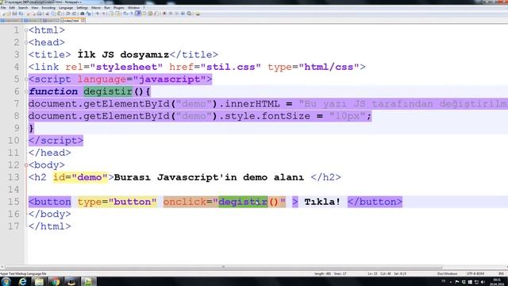Image resolution: width=508 pixels, height=286 pixels.
Task: Click the Replace toolbar icon
Action: [x=88, y=14]
